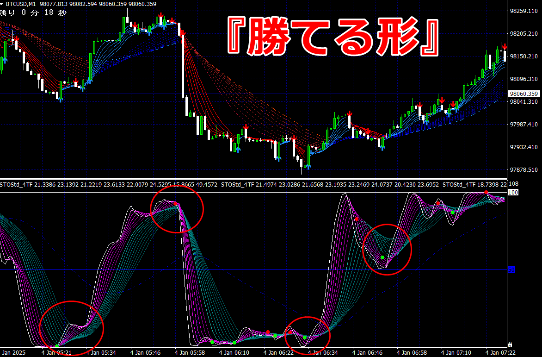Image resolution: width=542 pixels, height=357 pixels.
Task: Select the STOStd_4TF indicator label
Action: [x=12, y=185]
